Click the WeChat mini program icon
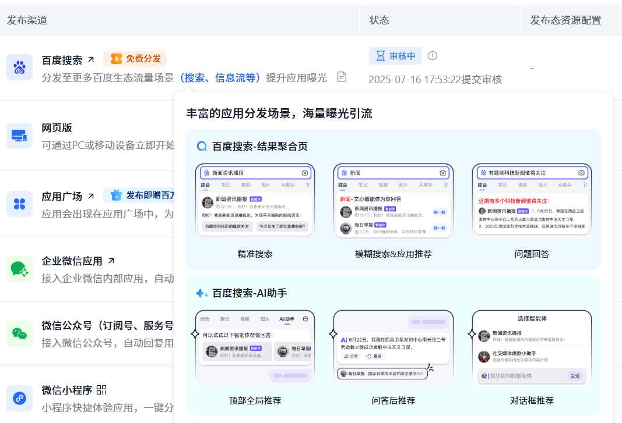 tap(19, 398)
